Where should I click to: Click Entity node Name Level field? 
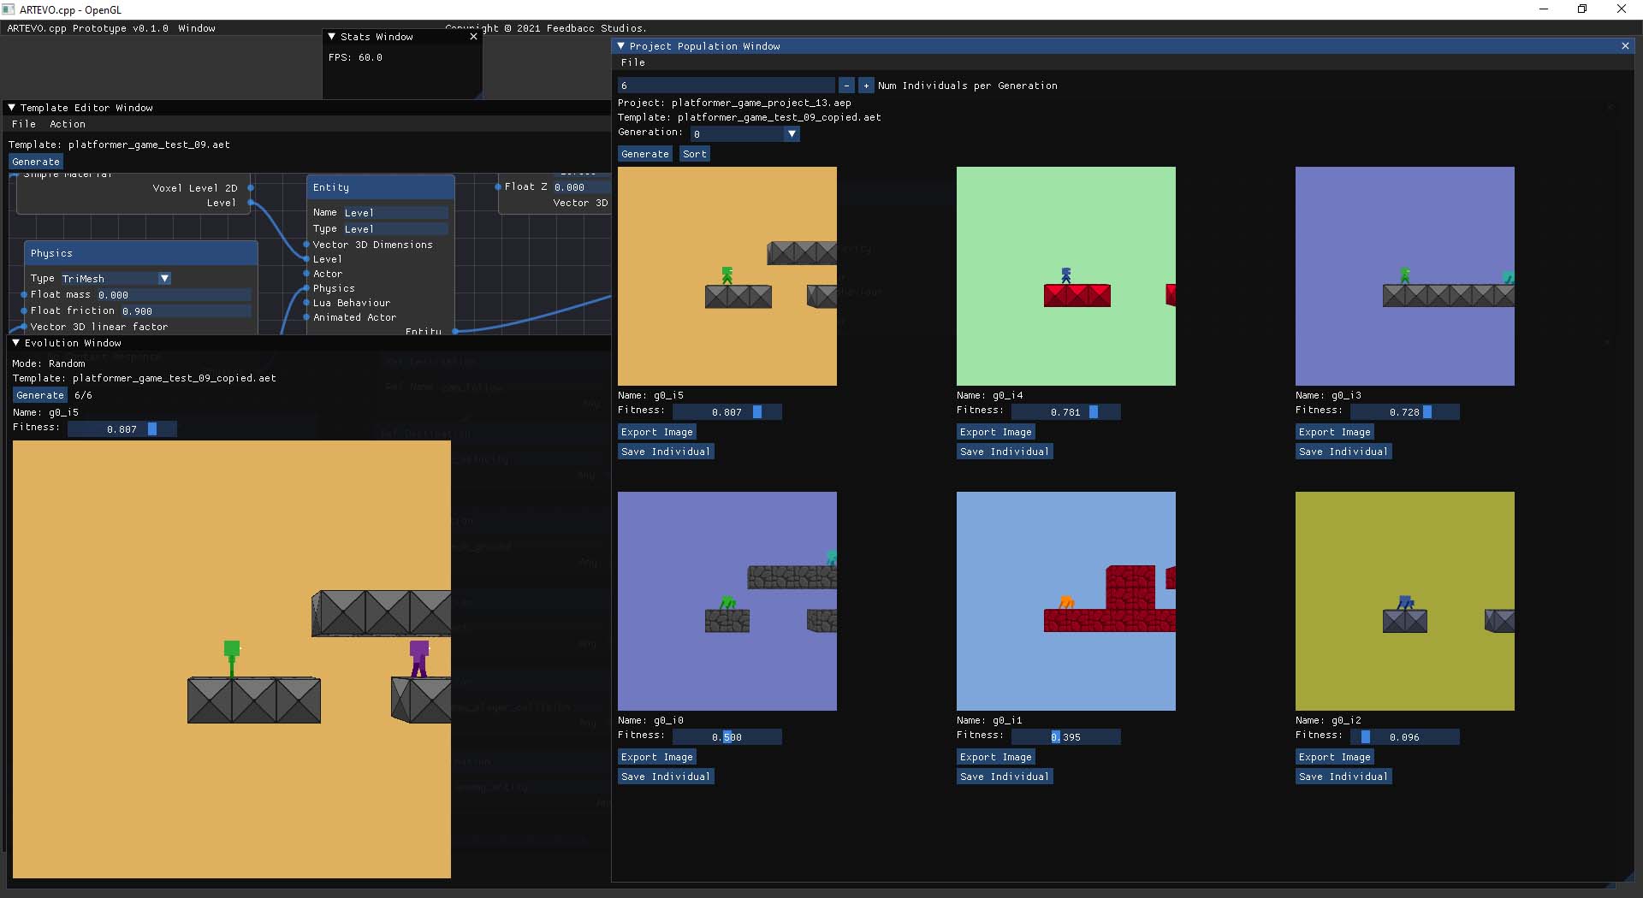tap(394, 213)
